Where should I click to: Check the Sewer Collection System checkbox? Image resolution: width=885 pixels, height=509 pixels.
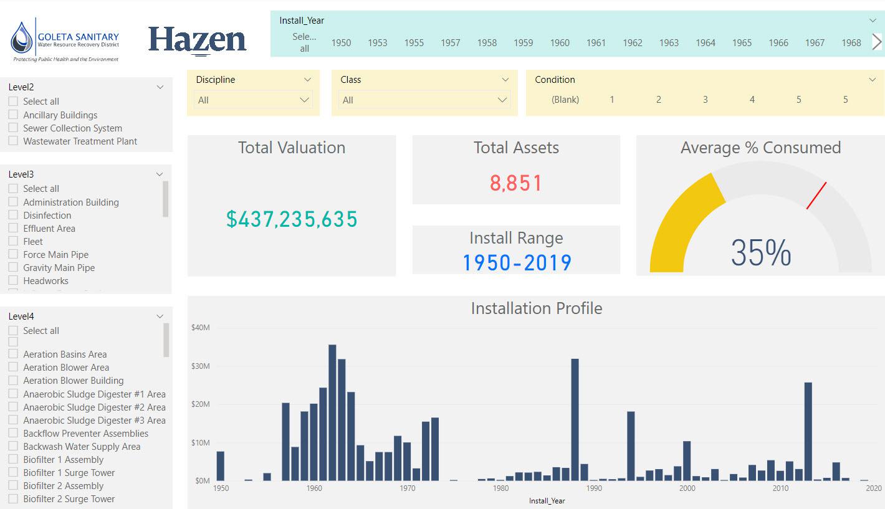(x=13, y=128)
